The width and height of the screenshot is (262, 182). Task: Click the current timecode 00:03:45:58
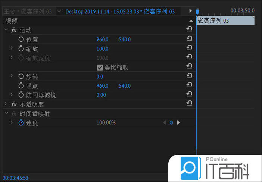[15, 178]
